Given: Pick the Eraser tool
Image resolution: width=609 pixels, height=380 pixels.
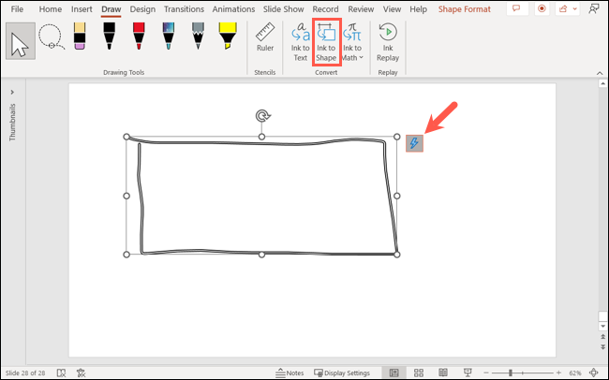Looking at the screenshot, I should (80, 36).
